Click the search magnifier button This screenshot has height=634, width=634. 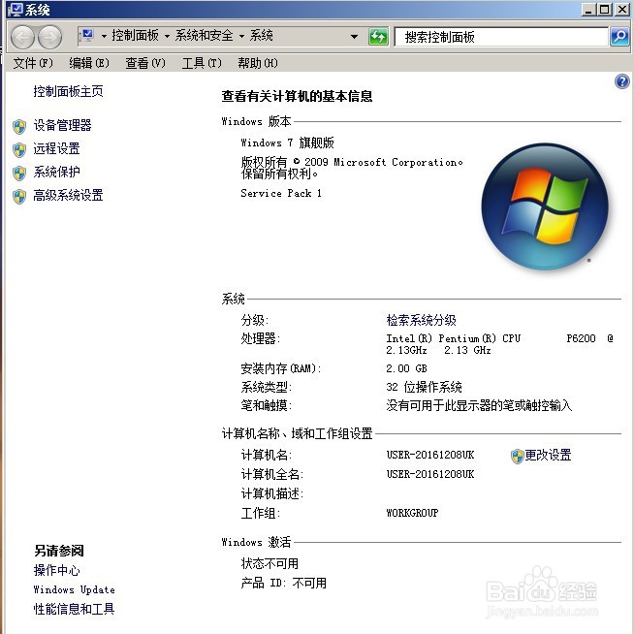pos(619,37)
